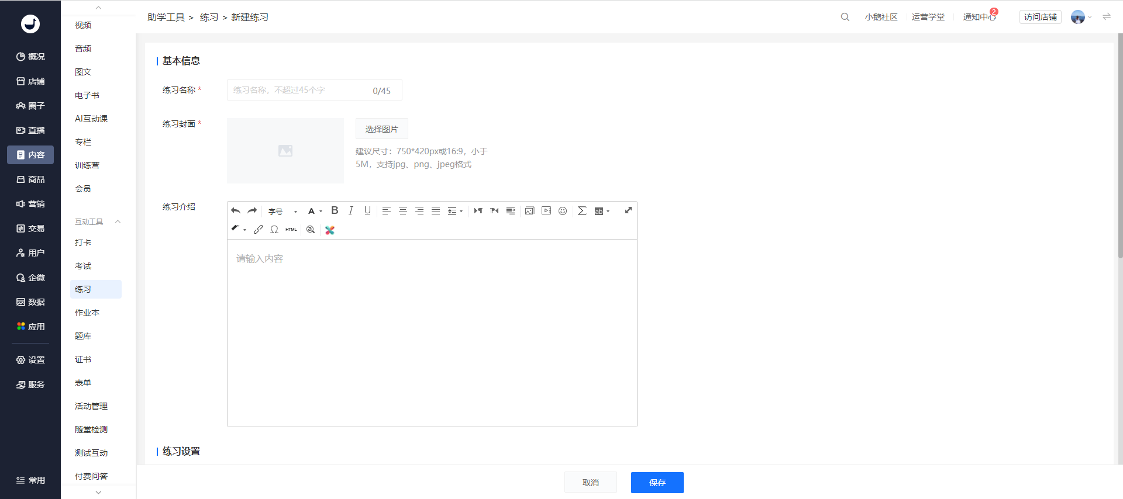
Task: Open the font color dropdown arrow
Action: click(x=321, y=212)
